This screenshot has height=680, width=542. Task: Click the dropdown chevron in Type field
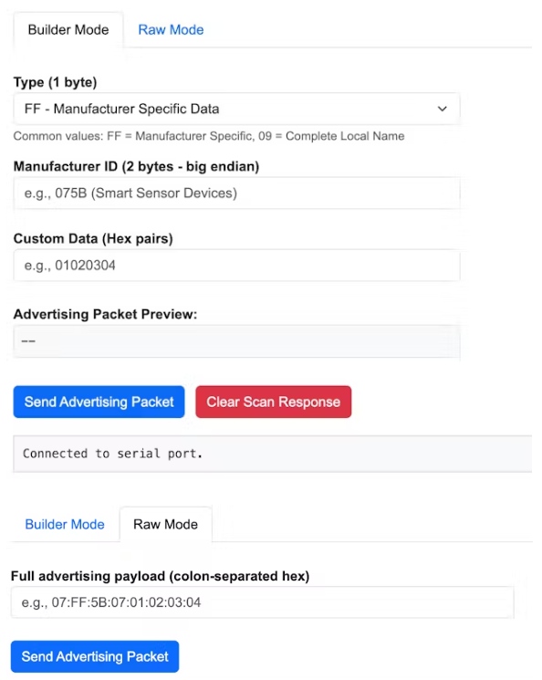(x=442, y=109)
